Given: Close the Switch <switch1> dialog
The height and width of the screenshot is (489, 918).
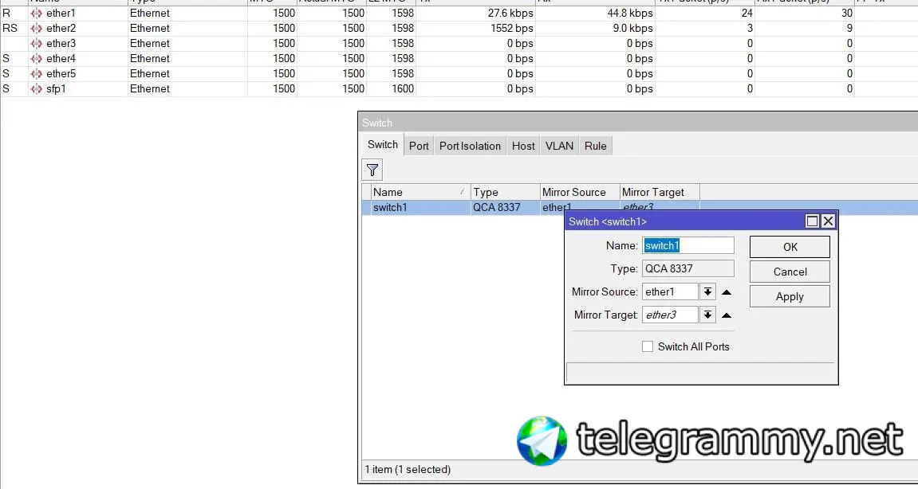Looking at the screenshot, I should pyautogui.click(x=828, y=221).
